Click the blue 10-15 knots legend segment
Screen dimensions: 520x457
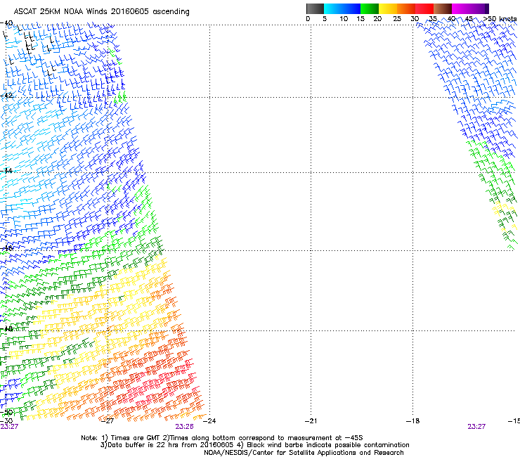(351, 8)
